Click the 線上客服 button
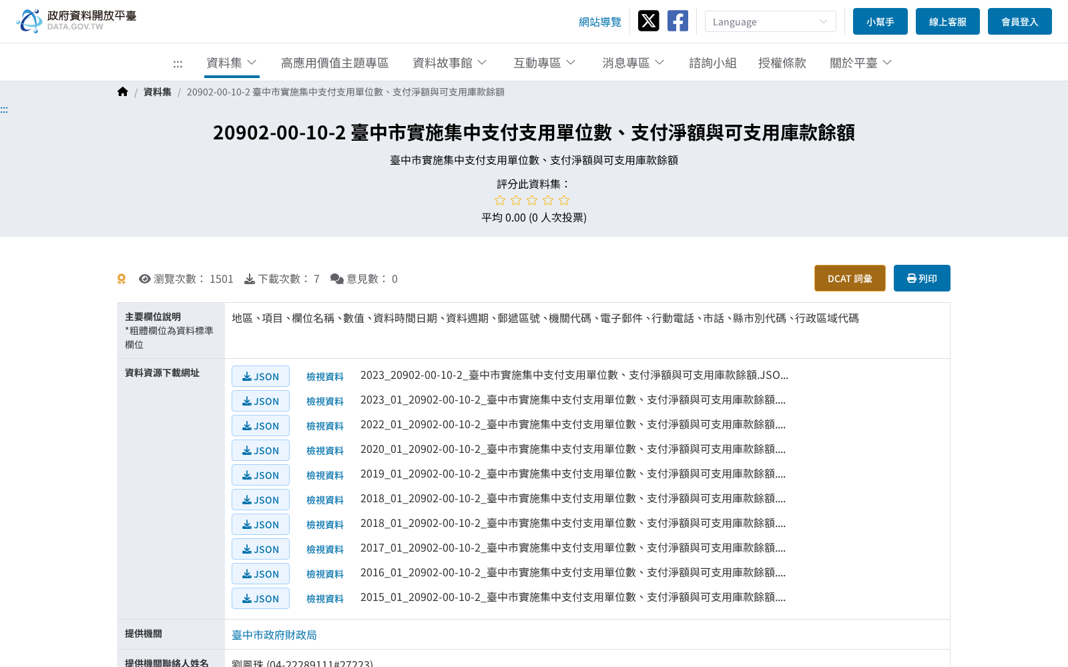Viewport: 1068px width, 667px height. pos(948,21)
